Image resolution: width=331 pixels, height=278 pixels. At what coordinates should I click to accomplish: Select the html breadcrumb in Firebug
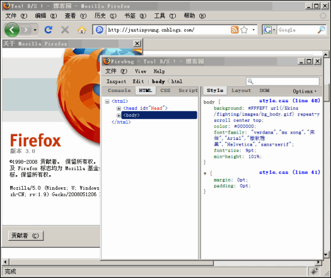(x=177, y=81)
